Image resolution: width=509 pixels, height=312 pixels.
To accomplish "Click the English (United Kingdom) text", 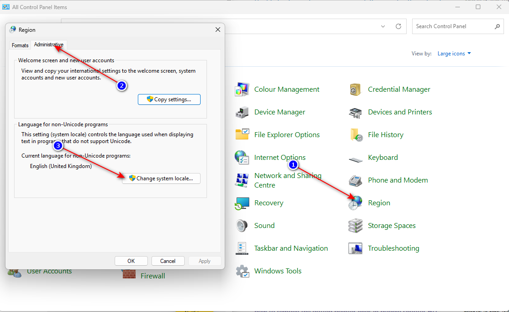I will coord(60,166).
